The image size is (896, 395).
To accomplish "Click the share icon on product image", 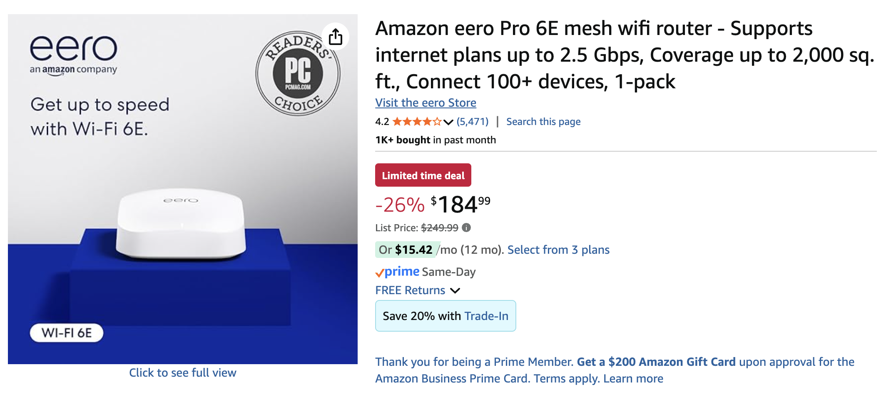I will (x=336, y=37).
